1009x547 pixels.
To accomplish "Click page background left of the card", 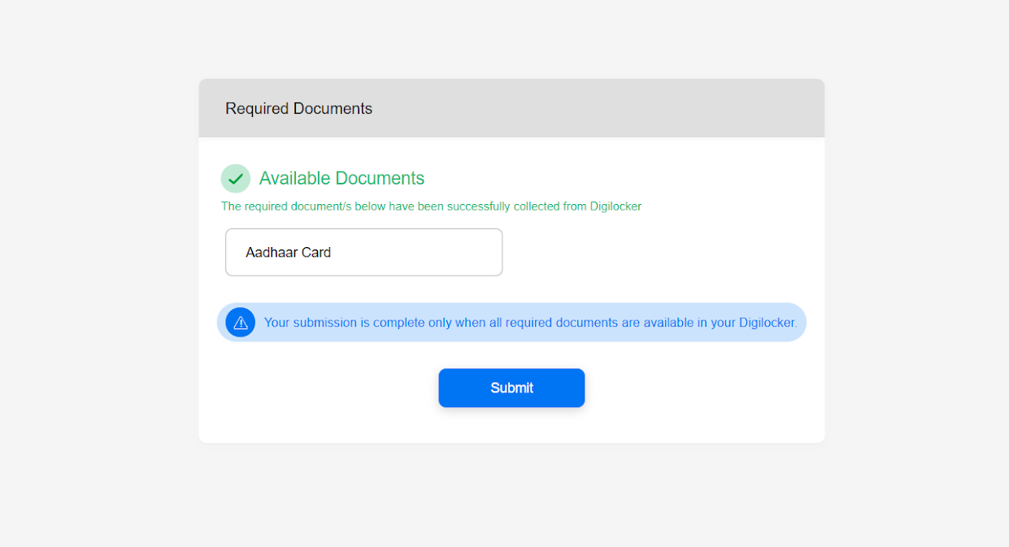I will click(98, 268).
